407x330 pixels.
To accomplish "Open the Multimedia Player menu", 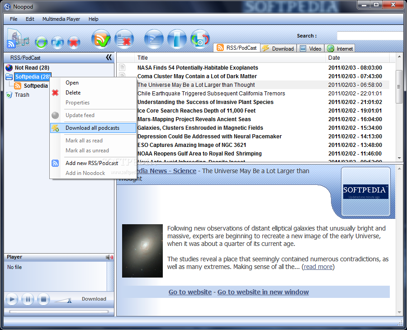I will pyautogui.click(x=61, y=19).
